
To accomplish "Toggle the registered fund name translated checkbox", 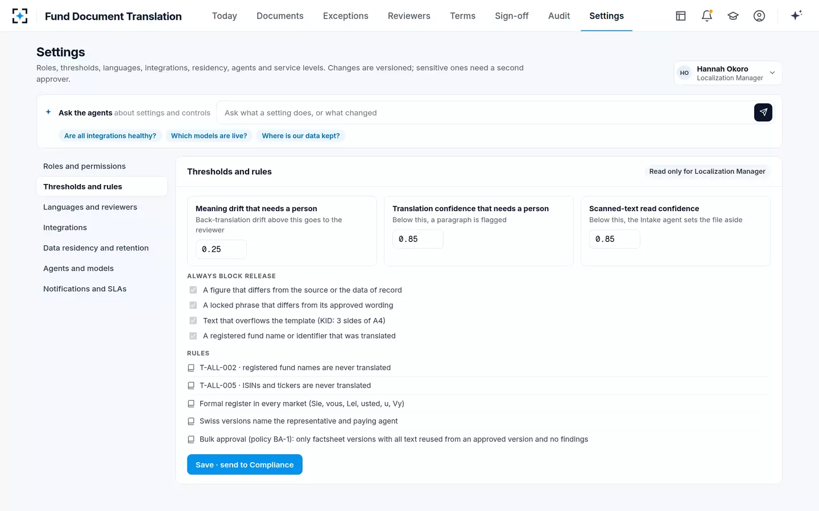I will [193, 336].
